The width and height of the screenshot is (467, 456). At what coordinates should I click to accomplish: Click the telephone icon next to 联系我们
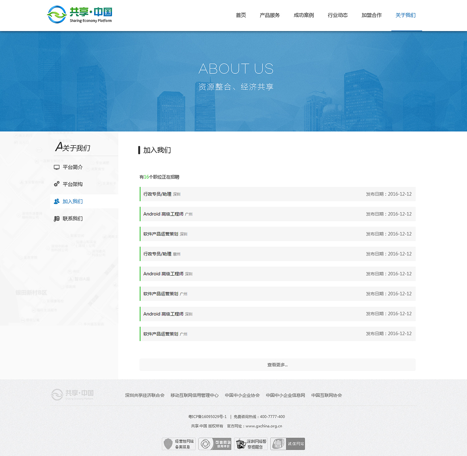(56, 218)
